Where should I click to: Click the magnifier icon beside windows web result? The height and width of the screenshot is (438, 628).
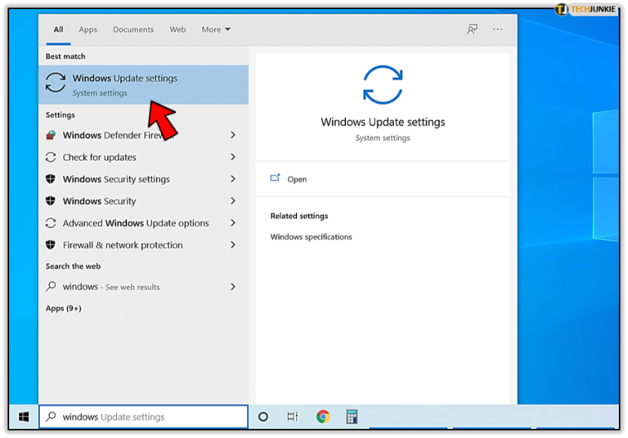coord(51,286)
